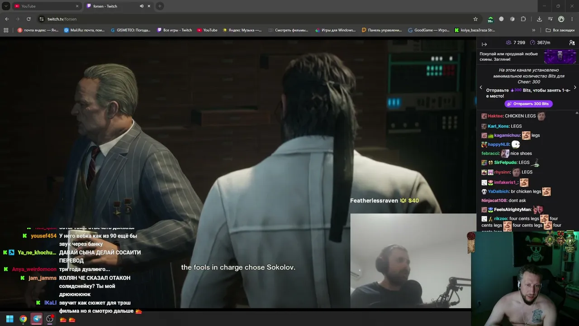Open the Mail.Ru bookmark

tap(85, 30)
